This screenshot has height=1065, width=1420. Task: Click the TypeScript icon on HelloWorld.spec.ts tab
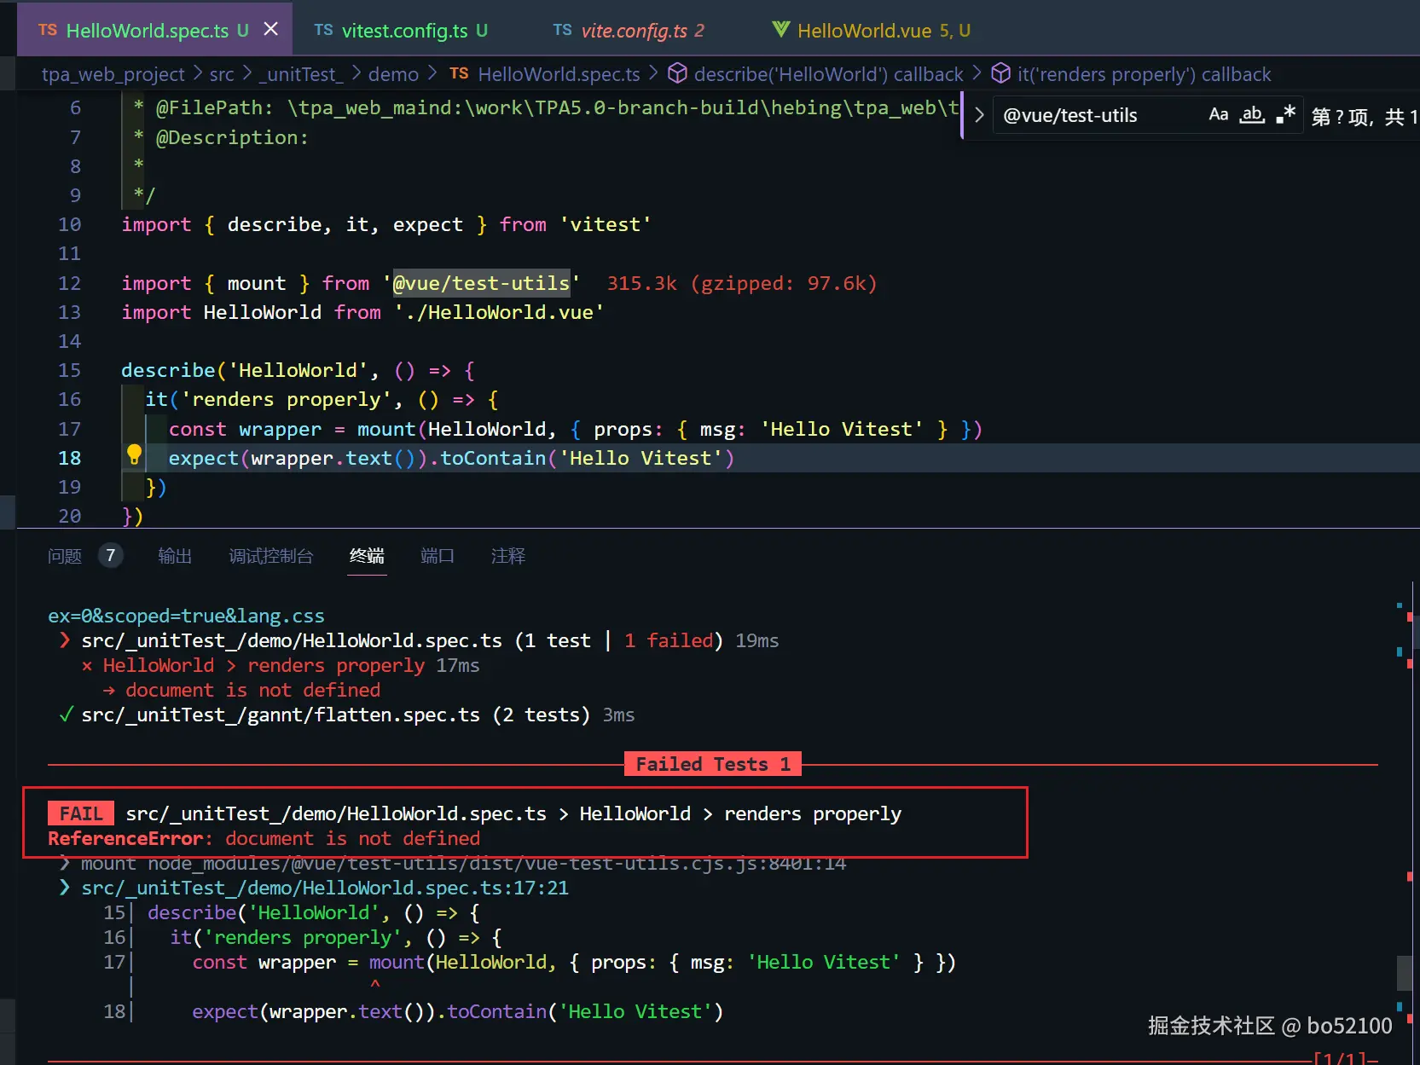click(48, 30)
